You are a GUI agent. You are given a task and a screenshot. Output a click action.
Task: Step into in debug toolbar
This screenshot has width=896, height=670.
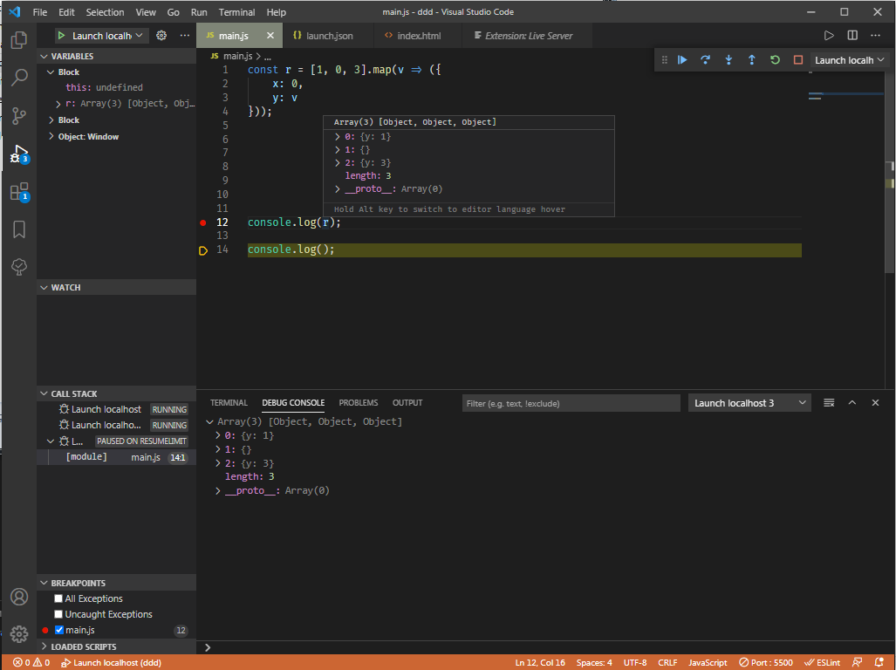click(728, 60)
